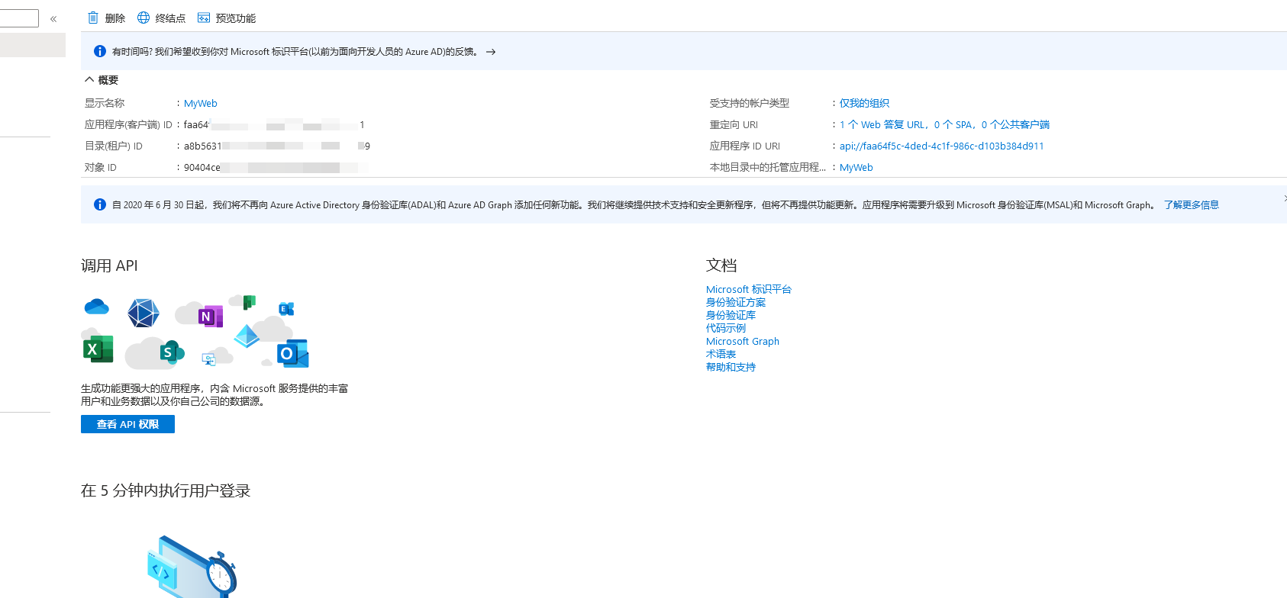Click the info icon in the ADAL notice
The height and width of the screenshot is (598, 1287).
100,204
